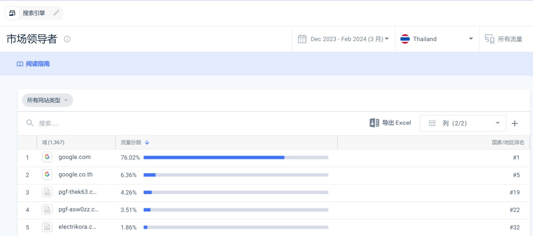Click the google.com traffic share bar
The width and height of the screenshot is (533, 236).
(235, 157)
